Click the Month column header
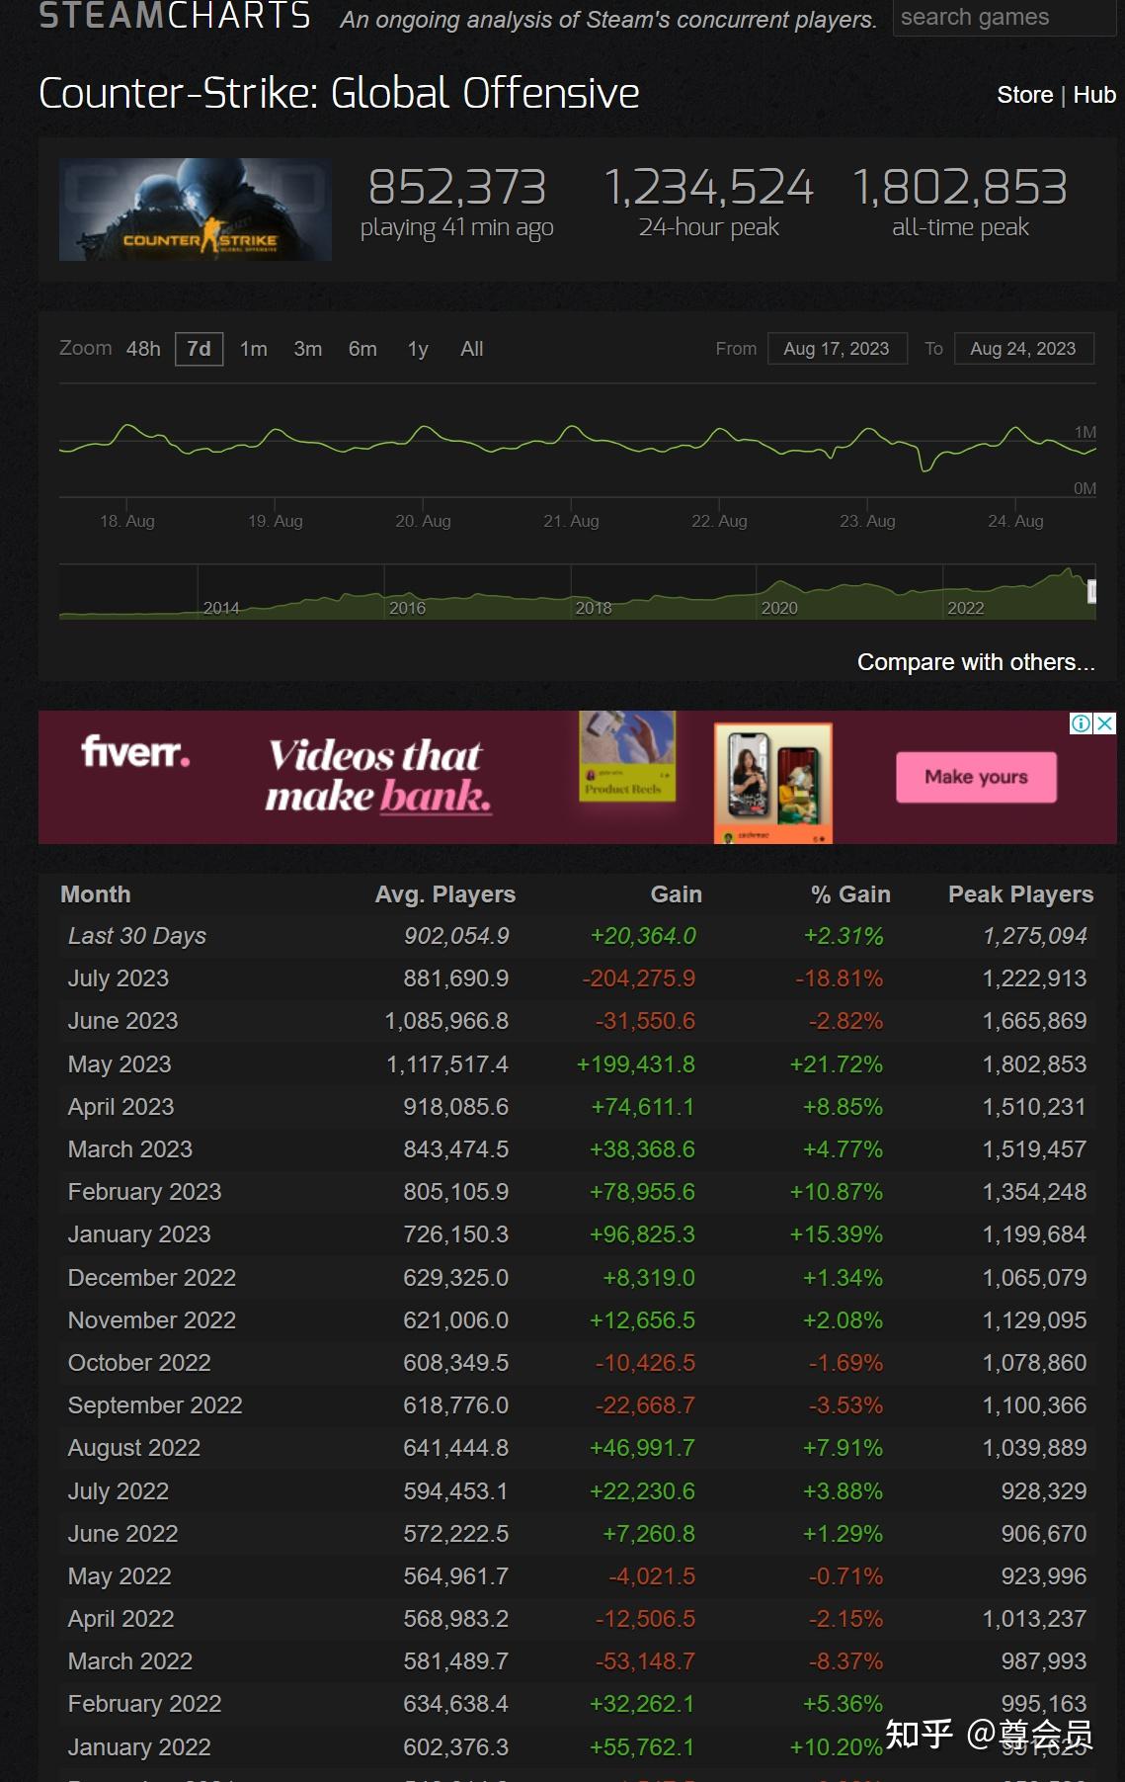Viewport: 1125px width, 1782px height. pyautogui.click(x=96, y=894)
